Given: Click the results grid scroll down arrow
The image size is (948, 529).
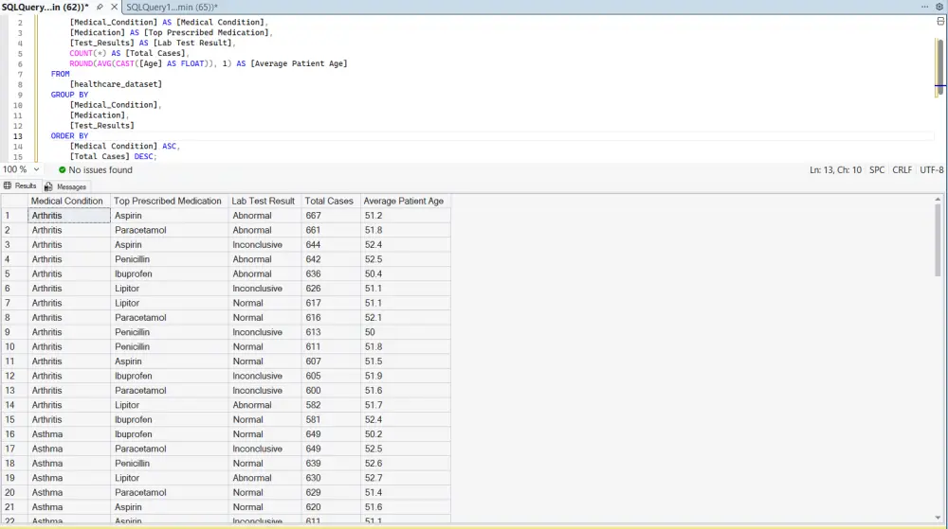Looking at the screenshot, I should (938, 518).
